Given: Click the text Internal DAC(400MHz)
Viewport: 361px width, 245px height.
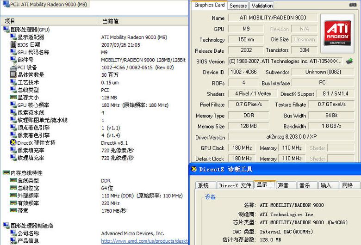Looking at the screenshot, I should [286, 232].
